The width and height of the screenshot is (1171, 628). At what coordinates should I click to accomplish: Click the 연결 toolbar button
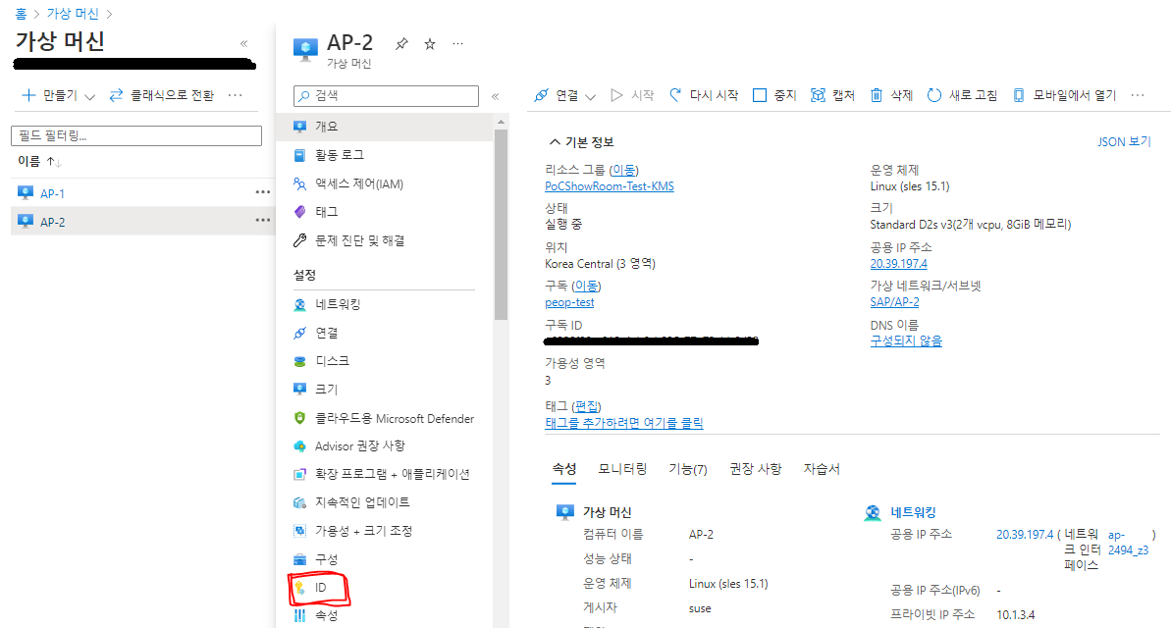tap(558, 95)
